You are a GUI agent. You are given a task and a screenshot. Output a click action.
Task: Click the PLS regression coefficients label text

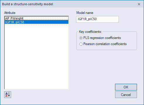[x=102, y=38]
